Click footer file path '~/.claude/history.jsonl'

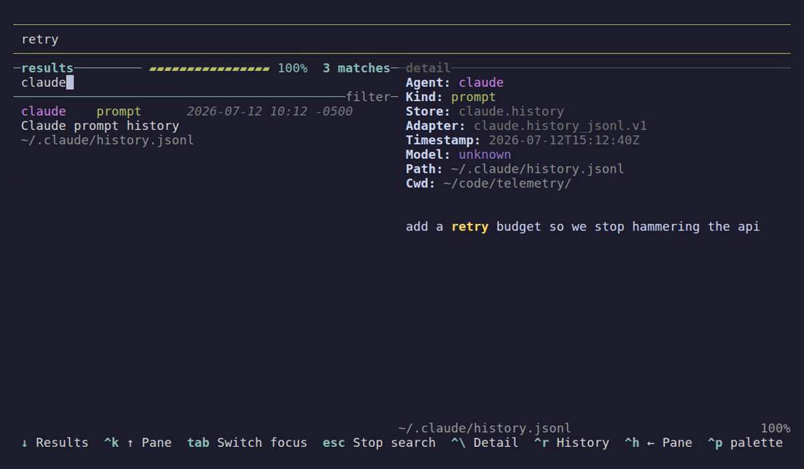pyautogui.click(x=484, y=428)
